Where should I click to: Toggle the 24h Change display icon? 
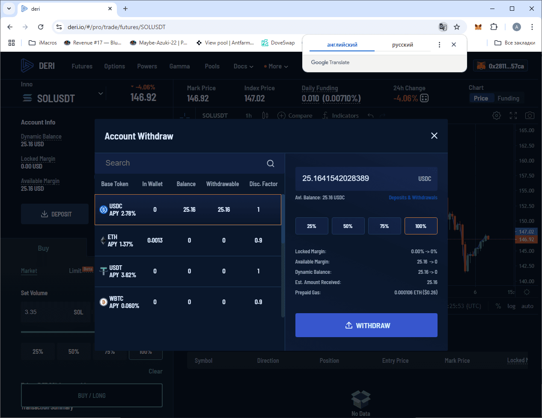click(x=424, y=98)
